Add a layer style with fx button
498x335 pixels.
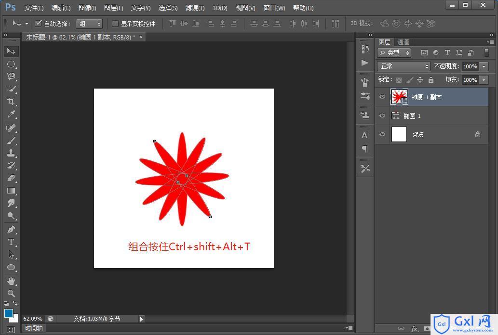[415, 329]
